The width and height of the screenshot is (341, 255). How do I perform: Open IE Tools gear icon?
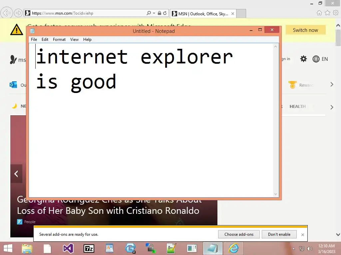pyautogui.click(x=336, y=13)
